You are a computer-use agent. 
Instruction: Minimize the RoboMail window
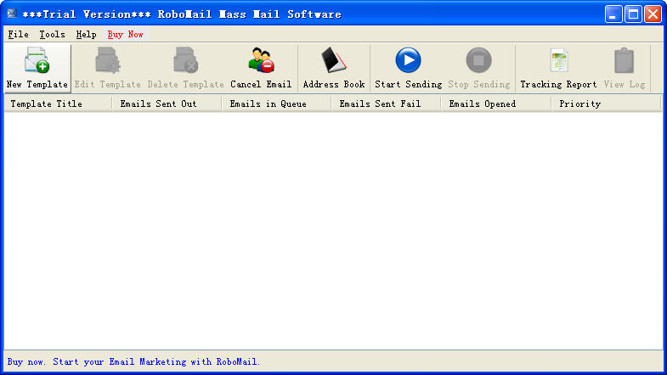pyautogui.click(x=613, y=14)
